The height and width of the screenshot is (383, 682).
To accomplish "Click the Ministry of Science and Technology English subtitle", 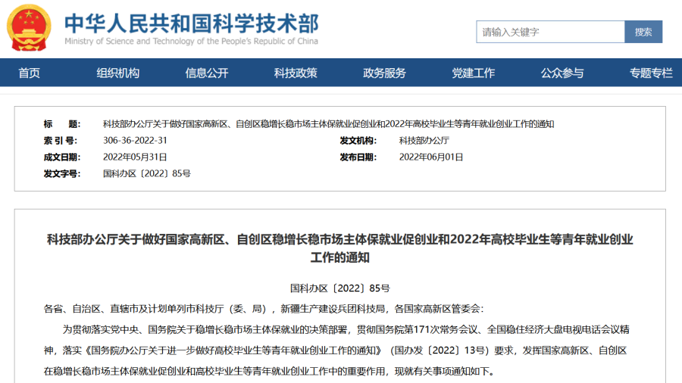I will click(x=192, y=42).
